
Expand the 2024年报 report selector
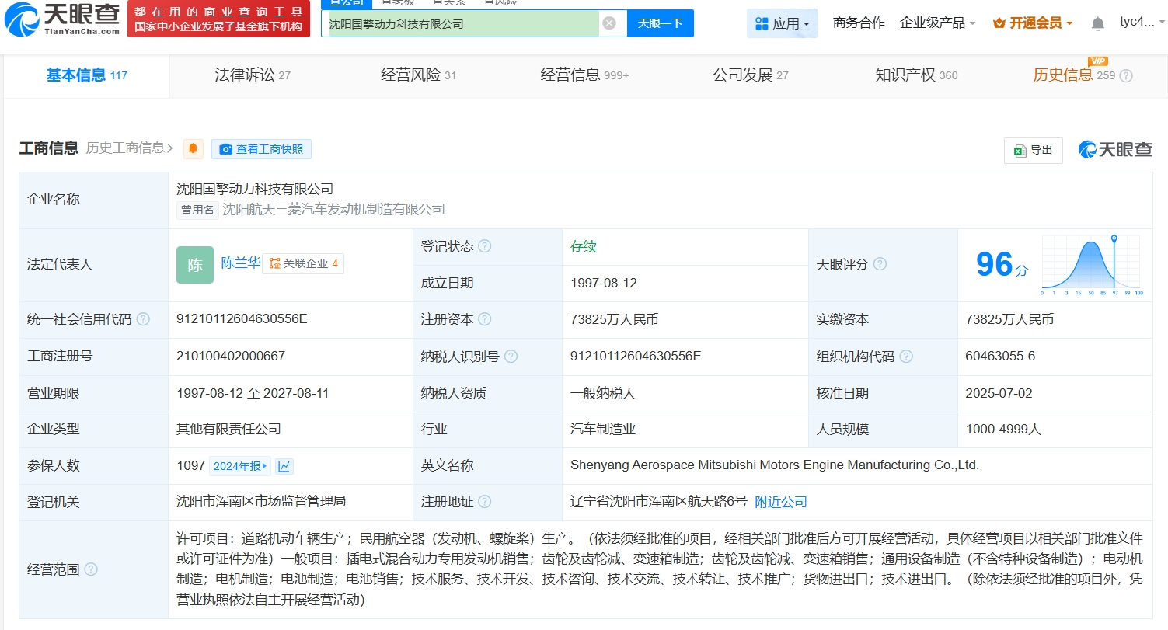tap(240, 466)
